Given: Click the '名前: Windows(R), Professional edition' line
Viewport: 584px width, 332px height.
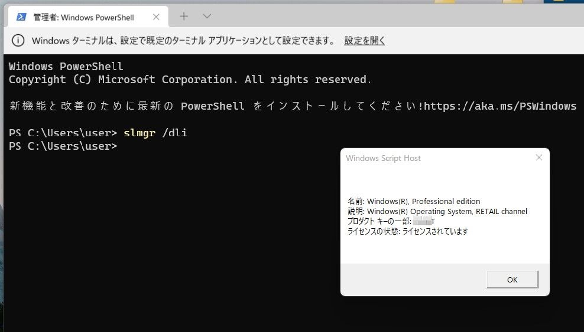Looking at the screenshot, I should click(x=413, y=201).
